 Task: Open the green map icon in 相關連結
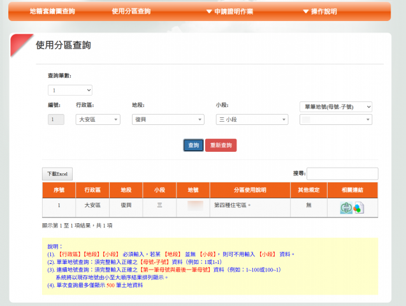pyautogui.click(x=346, y=208)
